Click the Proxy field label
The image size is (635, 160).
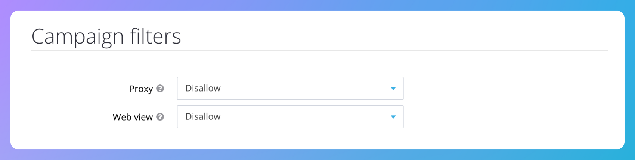[x=141, y=89]
